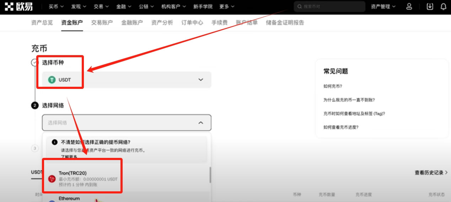This screenshot has height=202, width=451.
Task: Click the network list scrollbar
Action: (x=210, y=175)
